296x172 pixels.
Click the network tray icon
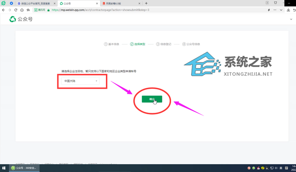click(272, 168)
